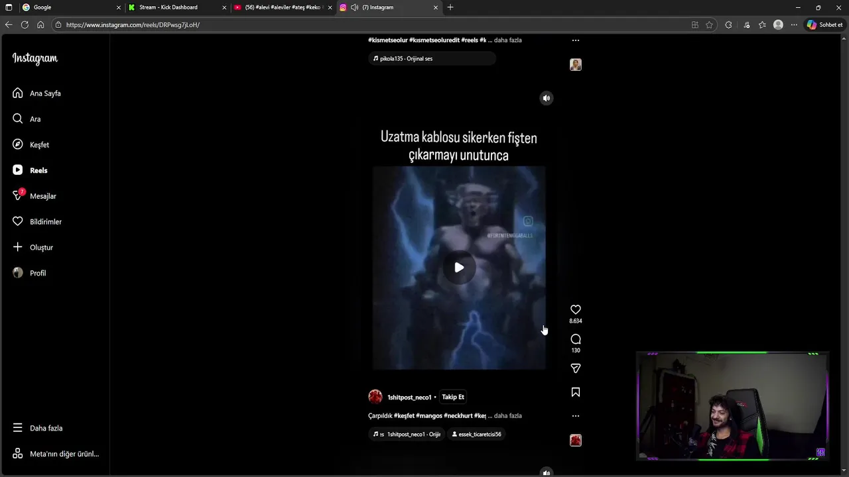Open the browser extensions icon
This screenshot has height=477, width=849.
[x=728, y=25]
